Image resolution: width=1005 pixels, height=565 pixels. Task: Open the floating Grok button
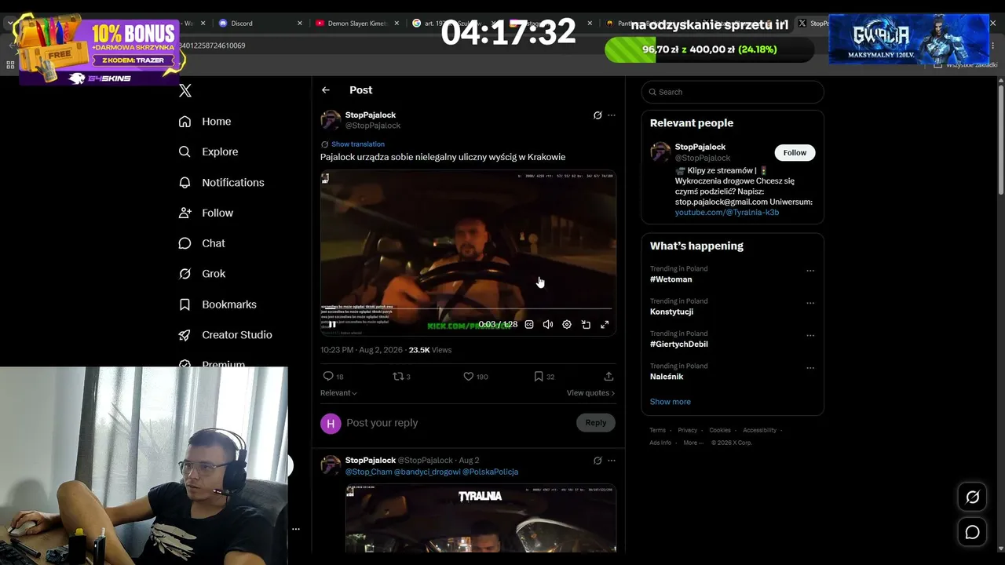pos(972,497)
